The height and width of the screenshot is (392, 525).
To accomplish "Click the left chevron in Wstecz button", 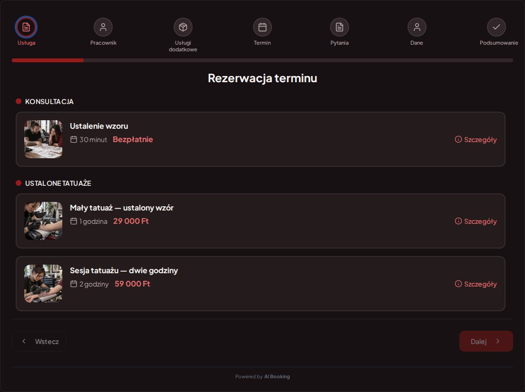I will tap(24, 341).
